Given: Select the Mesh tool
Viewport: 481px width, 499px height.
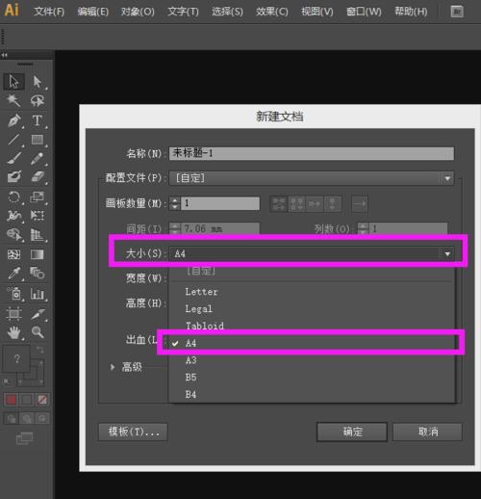Looking at the screenshot, I should click(13, 254).
